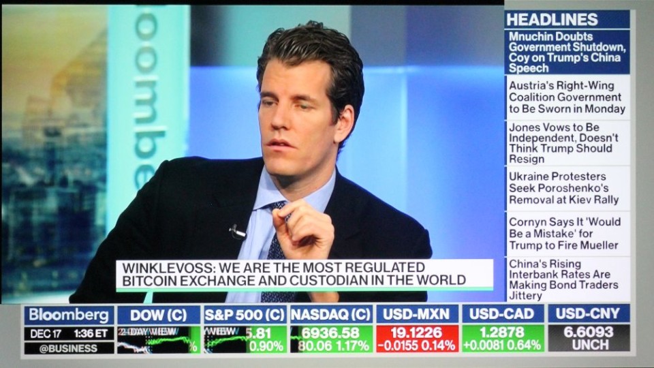The image size is (654, 368).
Task: Click the USD-CNY rate 6.6093
Action: pyautogui.click(x=589, y=332)
